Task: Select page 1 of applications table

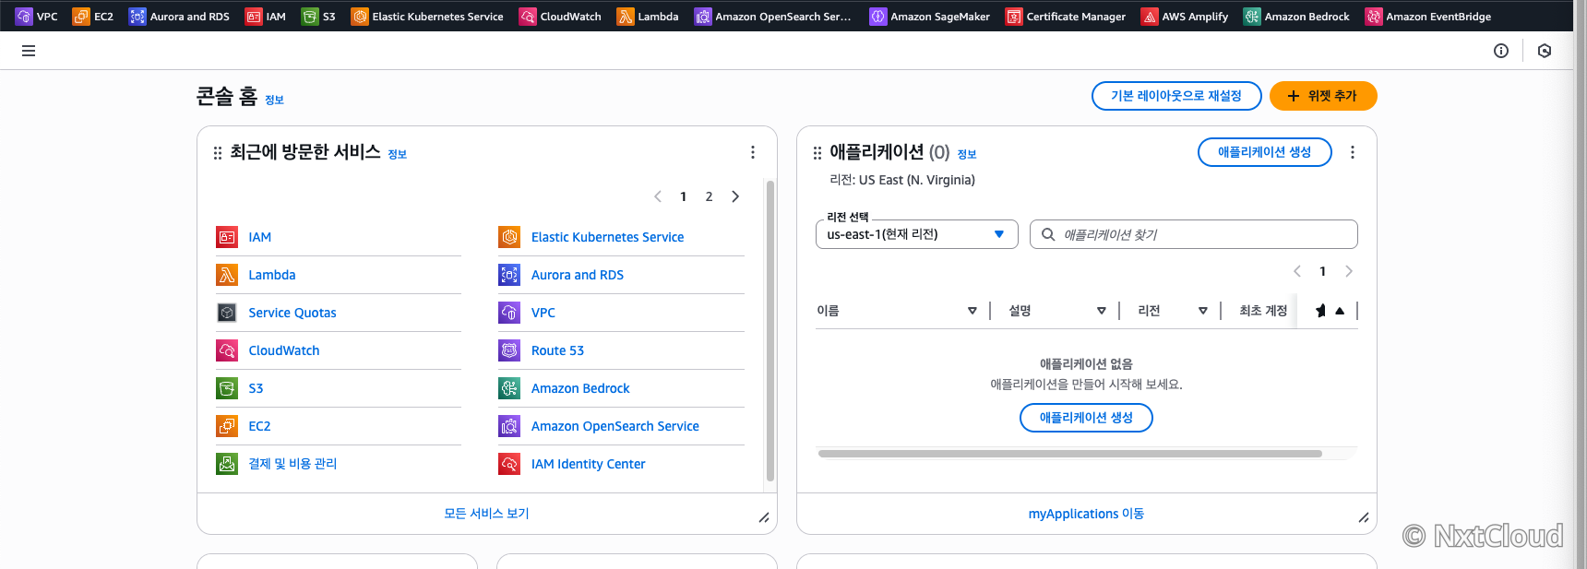Action: tap(1323, 271)
